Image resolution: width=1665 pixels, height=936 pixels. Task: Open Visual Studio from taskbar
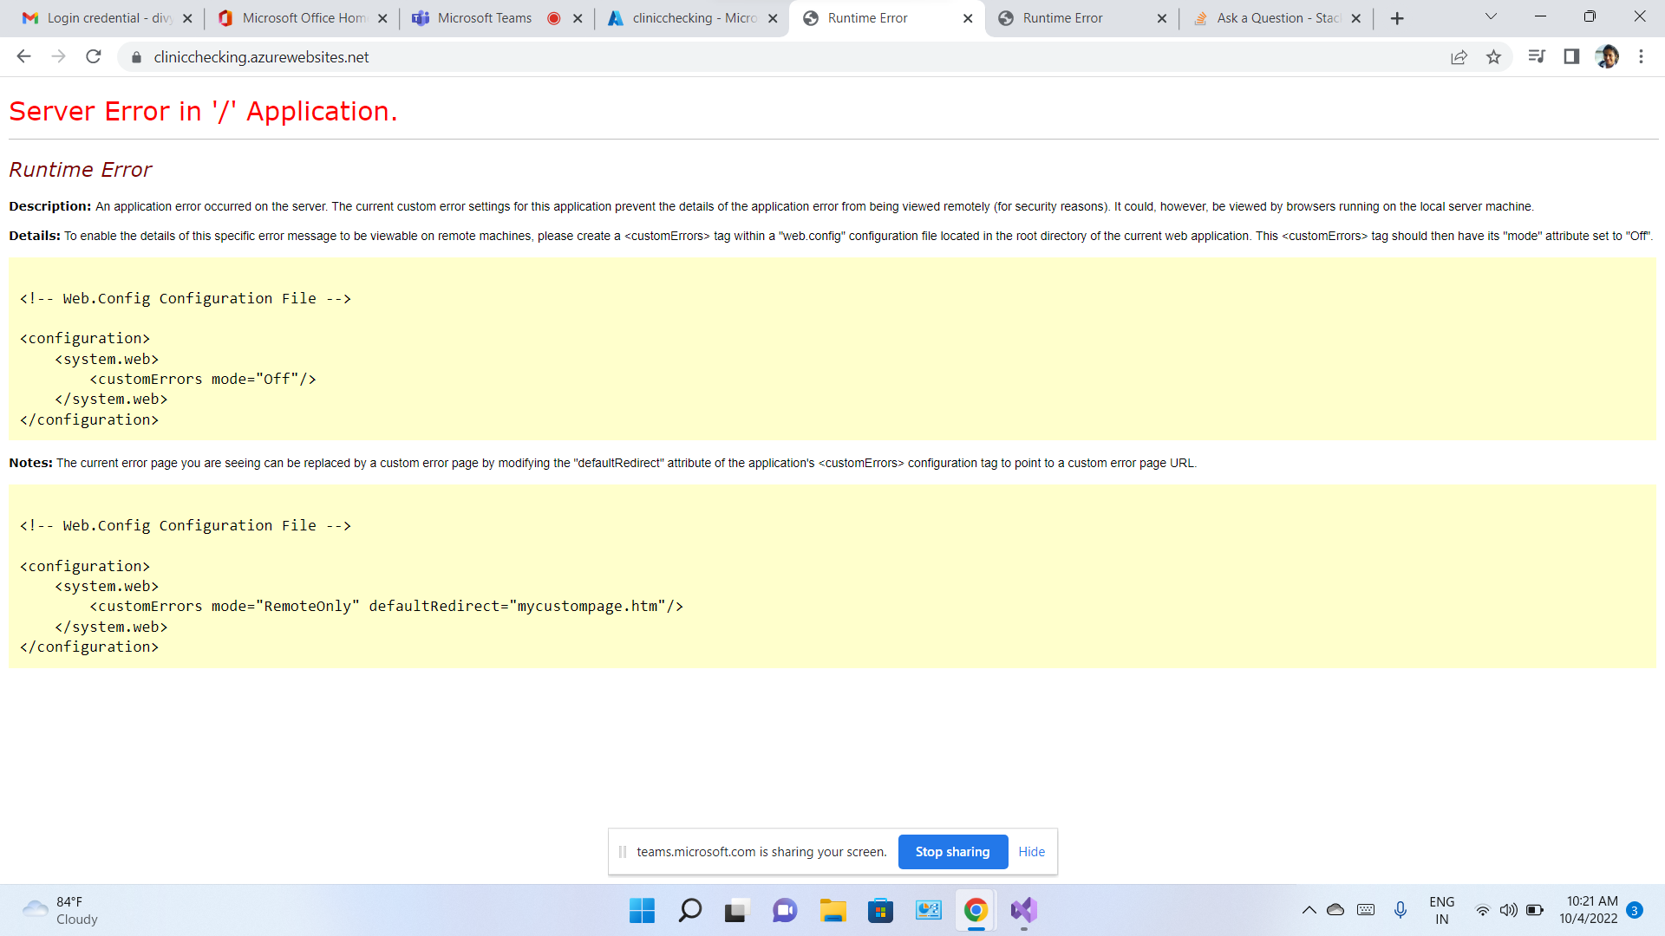pos(1023,910)
